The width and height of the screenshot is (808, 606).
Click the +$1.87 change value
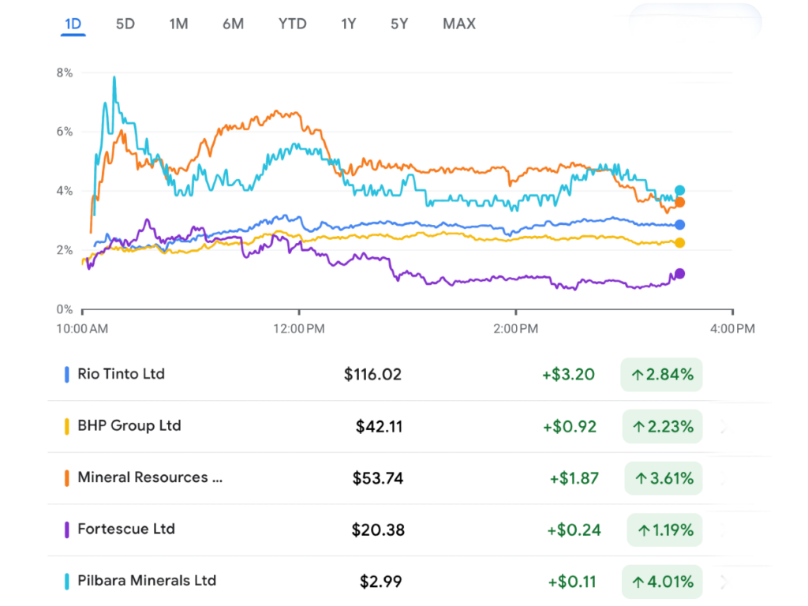[574, 478]
